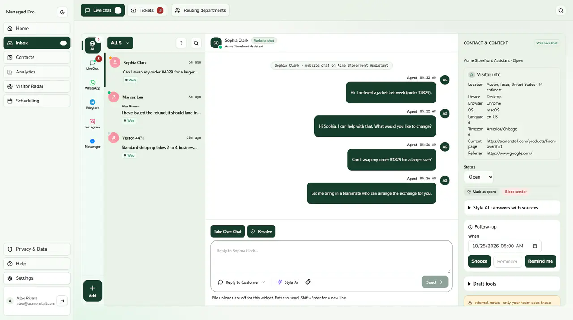Expand the Styla AI answers with sources section

(512, 208)
